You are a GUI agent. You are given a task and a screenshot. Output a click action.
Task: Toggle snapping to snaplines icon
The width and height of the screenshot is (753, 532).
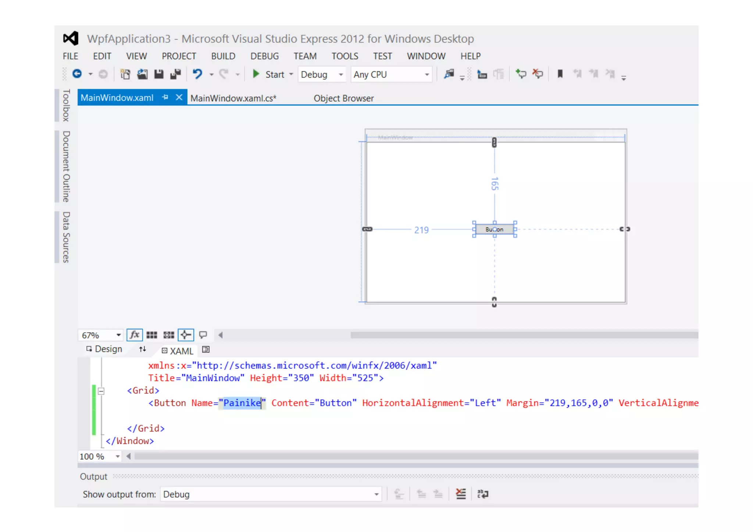(186, 335)
